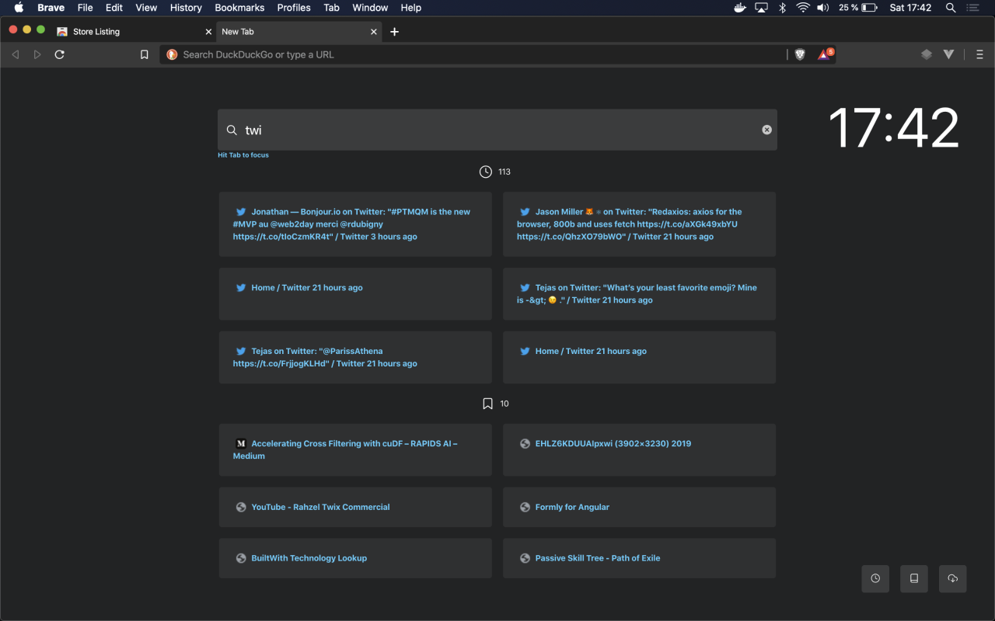Clear the search field with the X icon
995x621 pixels.
tap(766, 130)
